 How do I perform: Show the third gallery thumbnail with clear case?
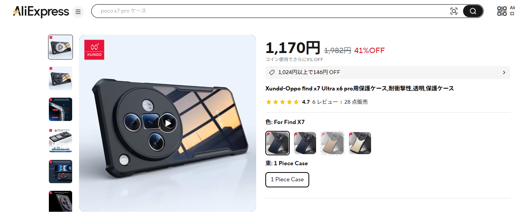pyautogui.click(x=60, y=110)
